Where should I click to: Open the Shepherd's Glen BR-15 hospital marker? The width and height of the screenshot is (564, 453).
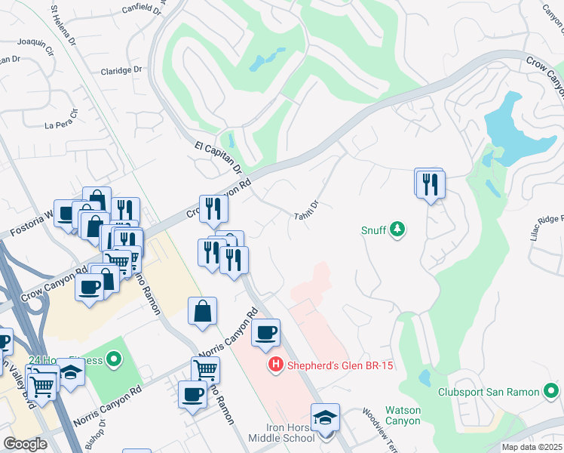click(275, 365)
